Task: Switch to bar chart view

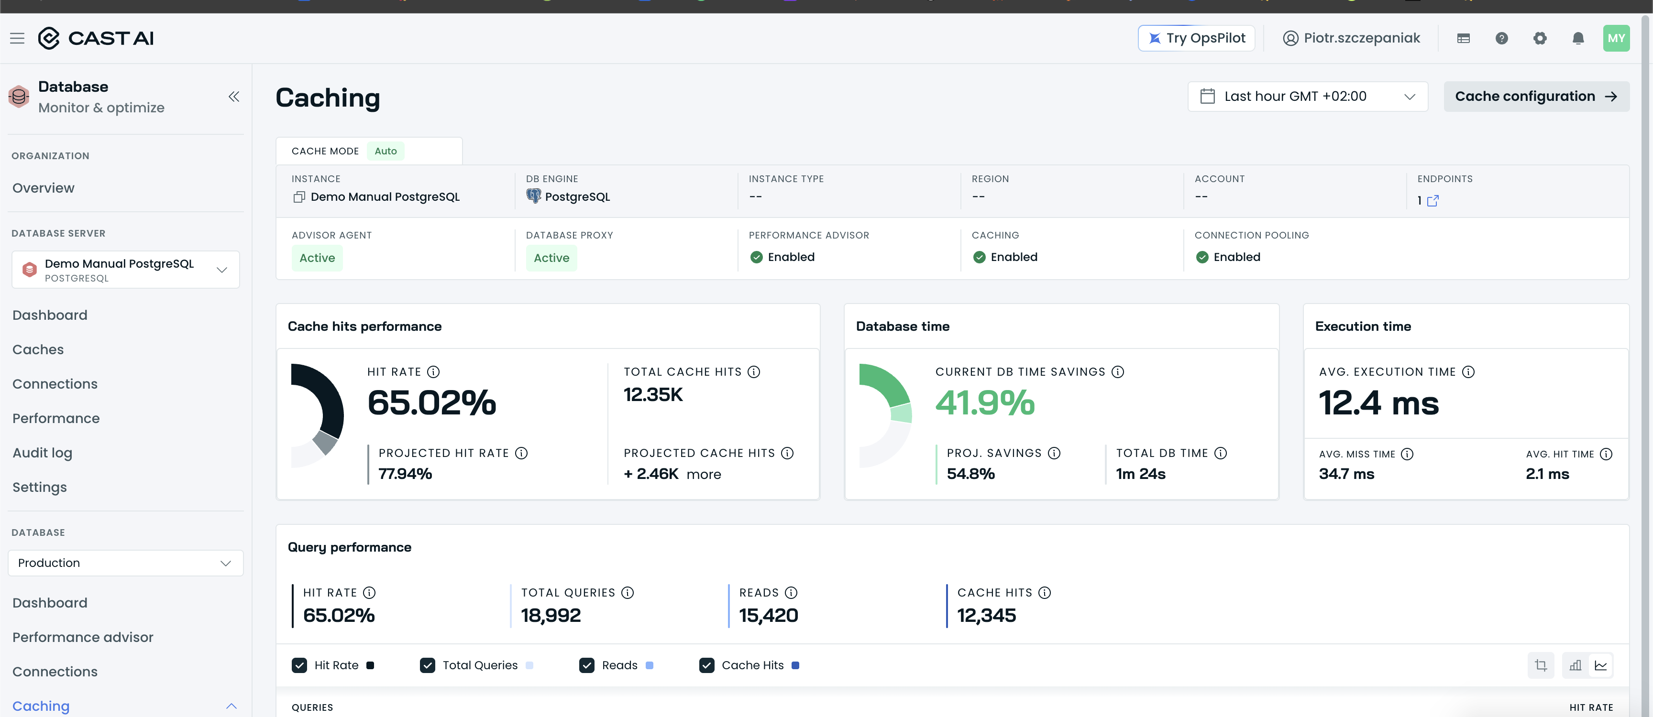Action: 1576,666
